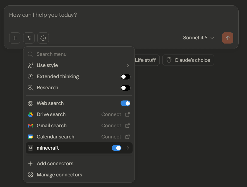The width and height of the screenshot is (247, 187).
Task: Click the Search menu field
Action: tap(79, 54)
